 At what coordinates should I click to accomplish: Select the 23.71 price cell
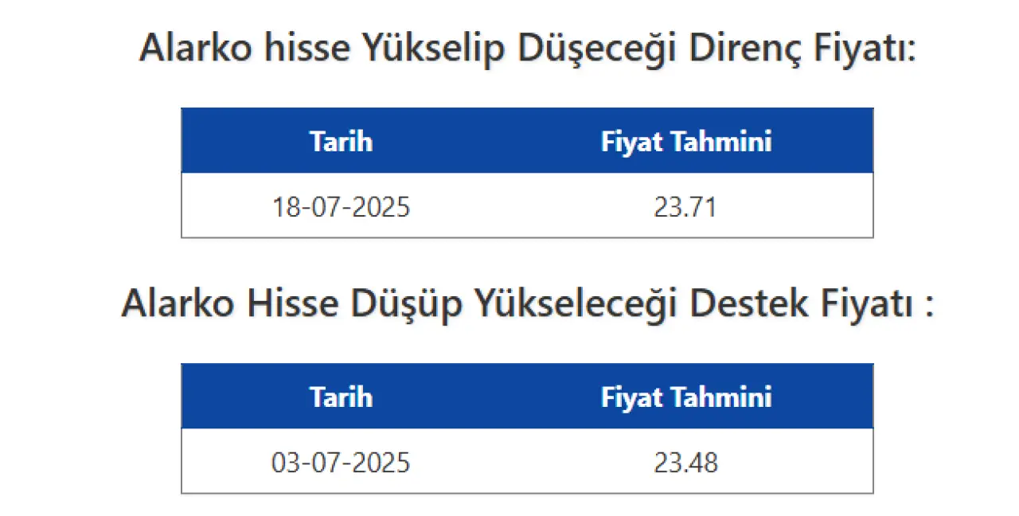click(686, 207)
